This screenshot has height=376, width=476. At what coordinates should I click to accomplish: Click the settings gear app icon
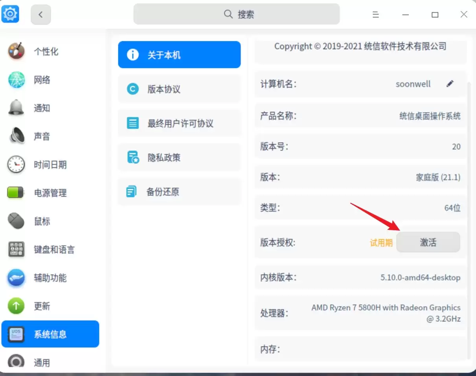(x=10, y=14)
